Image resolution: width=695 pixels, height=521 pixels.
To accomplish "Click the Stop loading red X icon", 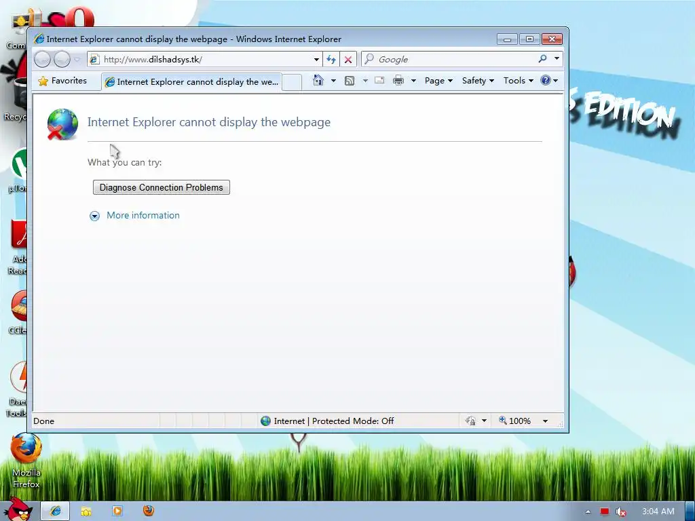I will pyautogui.click(x=348, y=60).
